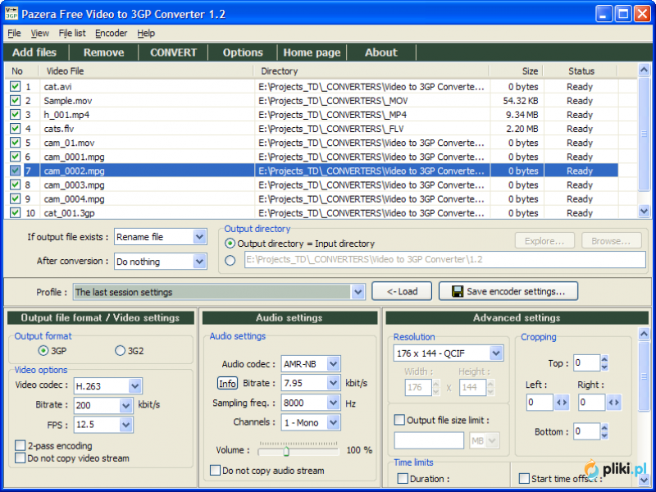
Task: Select the cam_0003.mpg row
Action: [x=312, y=185]
